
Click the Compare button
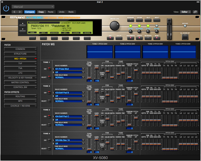(30, 12)
